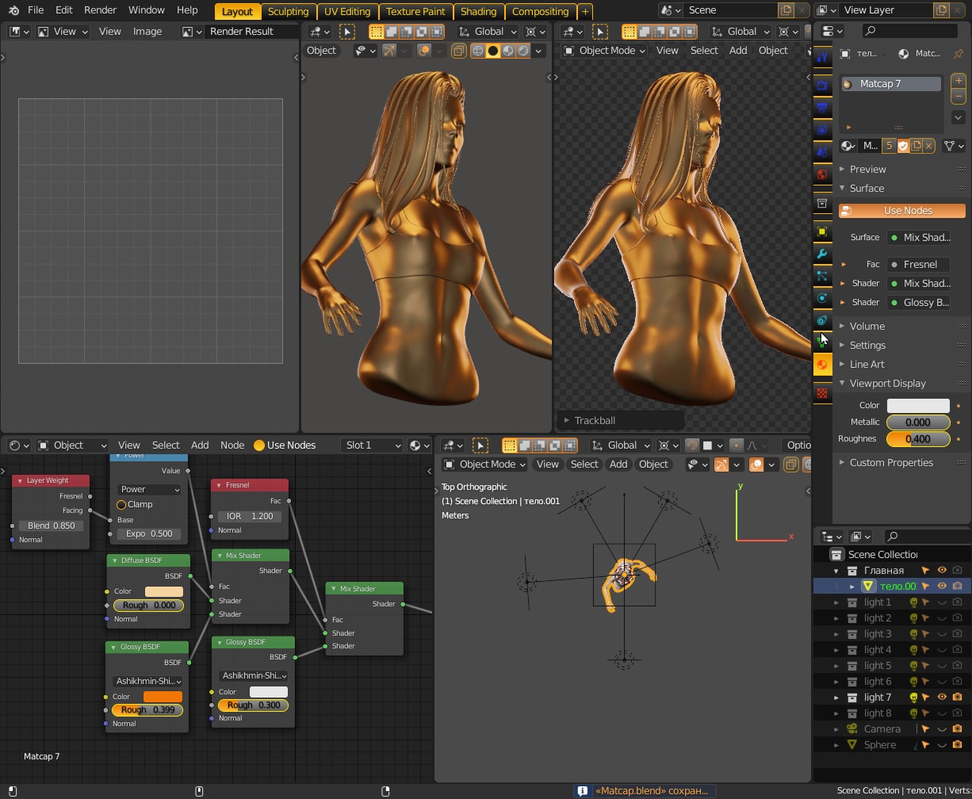Click the Use Nodes button in Surface panel
Viewport: 972px width, 799px height.
click(x=901, y=211)
